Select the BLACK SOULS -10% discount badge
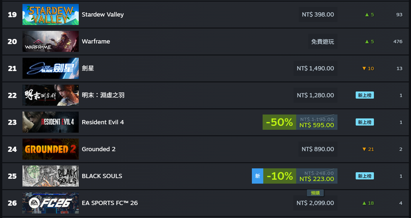 [279, 176]
